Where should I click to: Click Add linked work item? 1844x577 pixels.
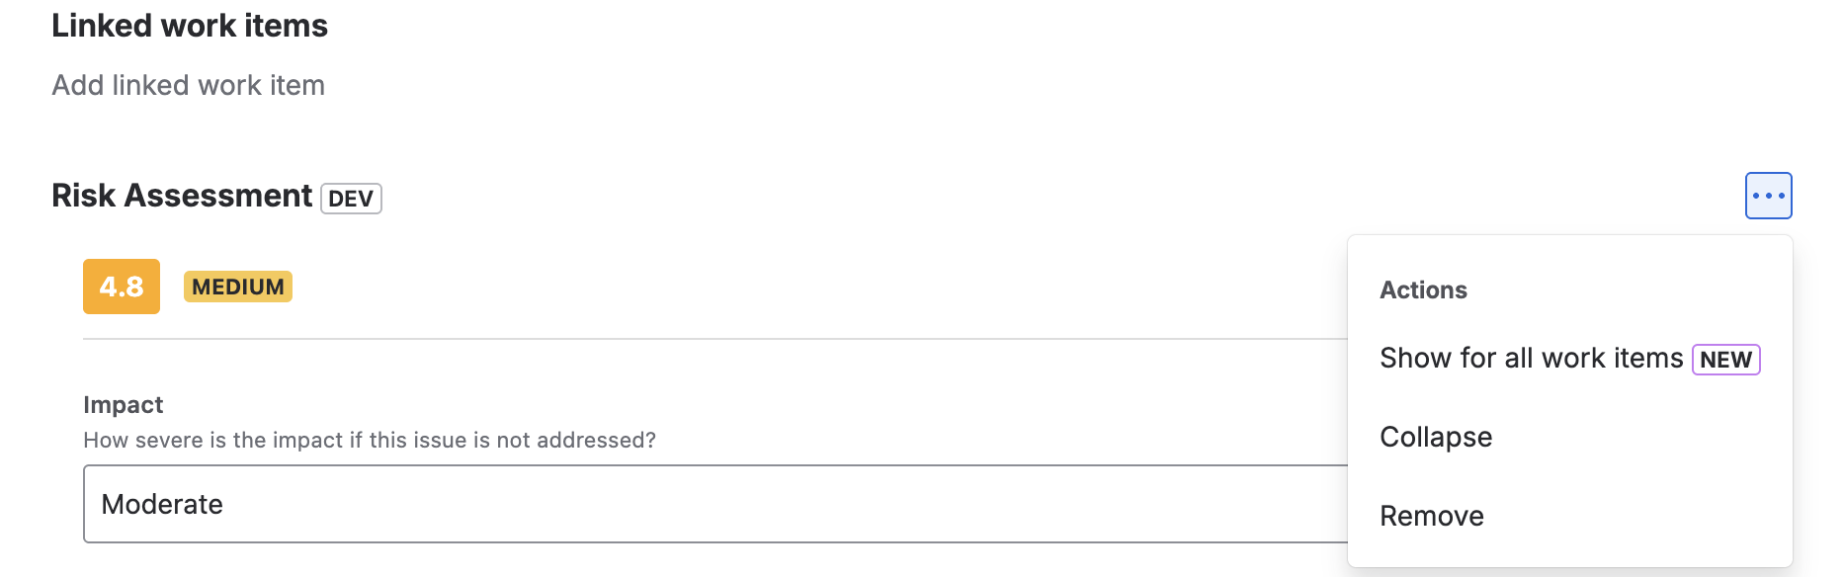point(188,86)
